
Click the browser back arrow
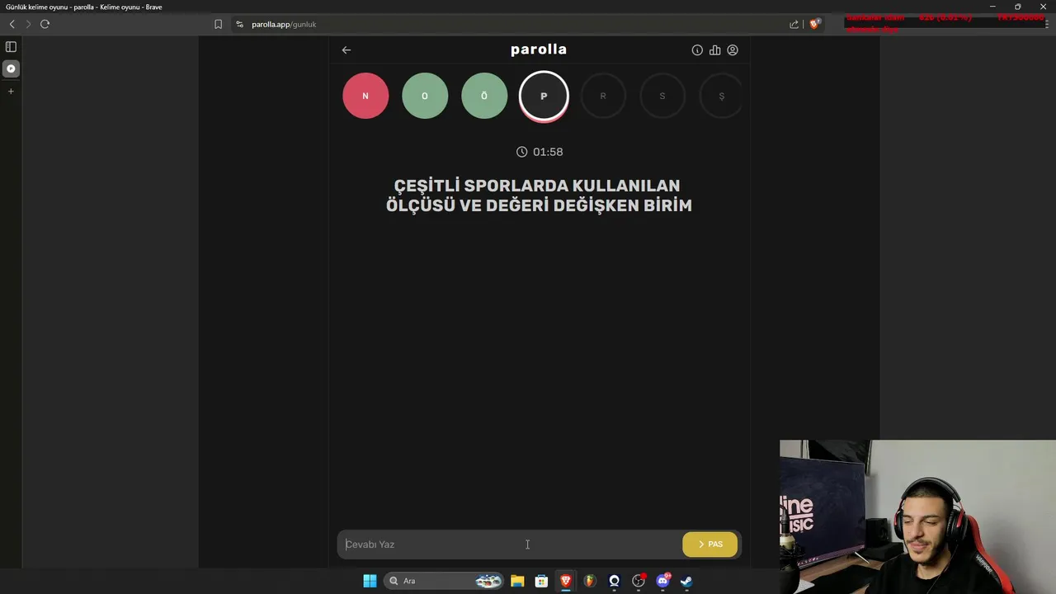[x=12, y=24]
